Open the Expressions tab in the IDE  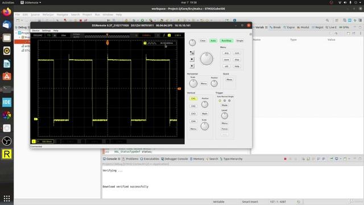[289, 27]
